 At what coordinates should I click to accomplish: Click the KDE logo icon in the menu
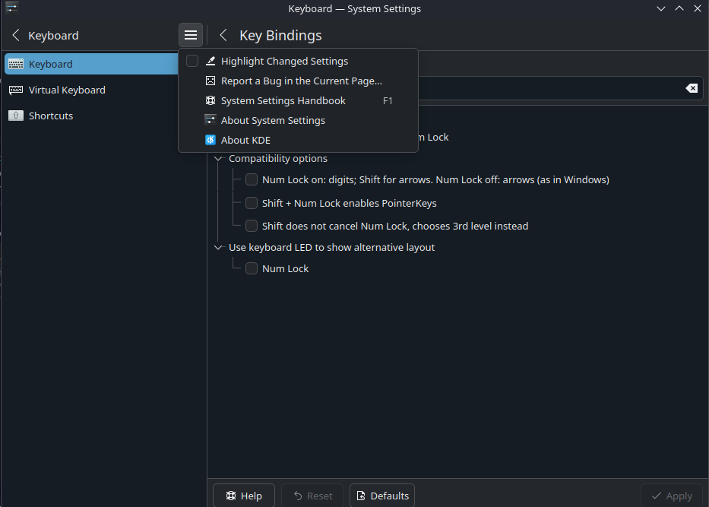coord(210,140)
